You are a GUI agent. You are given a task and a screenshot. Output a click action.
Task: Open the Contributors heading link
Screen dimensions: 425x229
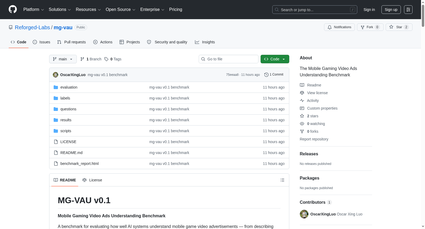pyautogui.click(x=316, y=202)
